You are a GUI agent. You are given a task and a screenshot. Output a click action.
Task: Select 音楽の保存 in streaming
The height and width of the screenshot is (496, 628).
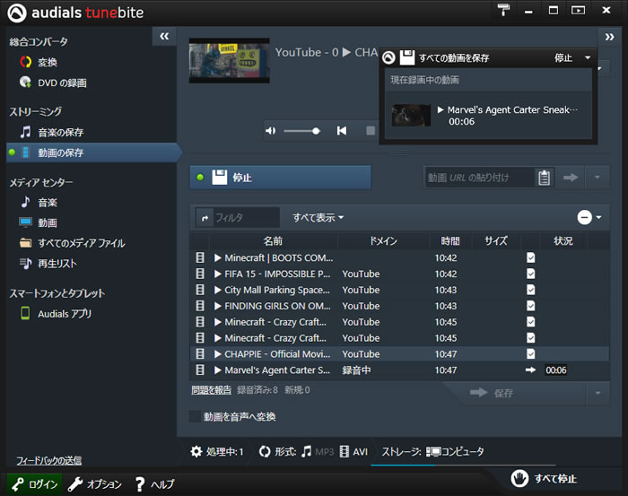coord(52,132)
